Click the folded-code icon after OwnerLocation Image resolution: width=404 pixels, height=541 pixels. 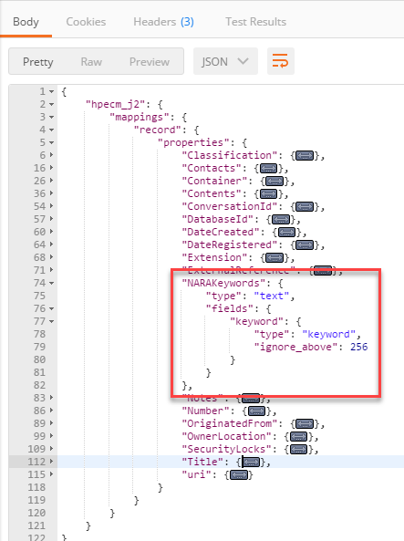click(x=299, y=437)
